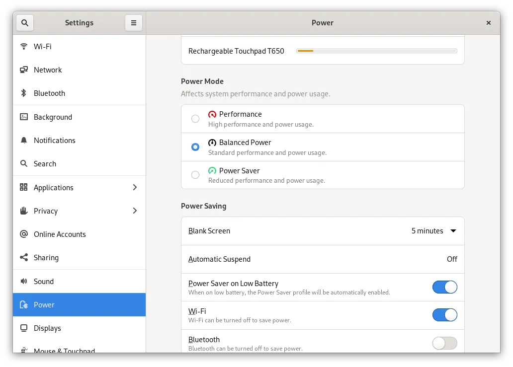Click the Rechargeable Touchpad T650 battery level bar
513x367 pixels.
(376, 51)
